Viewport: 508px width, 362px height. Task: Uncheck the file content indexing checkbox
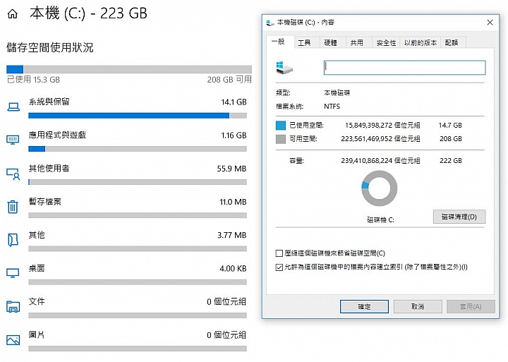click(279, 267)
